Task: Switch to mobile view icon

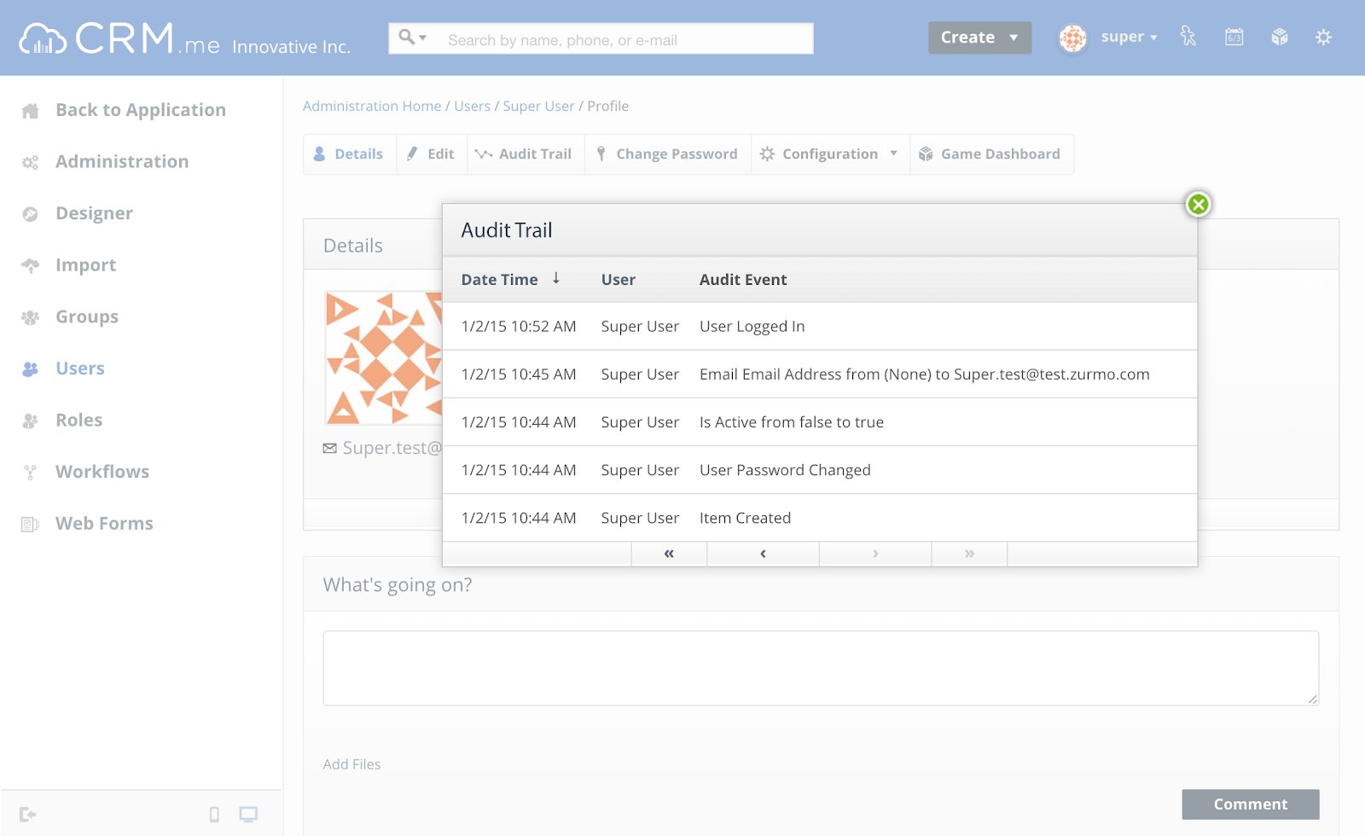Action: (x=214, y=815)
